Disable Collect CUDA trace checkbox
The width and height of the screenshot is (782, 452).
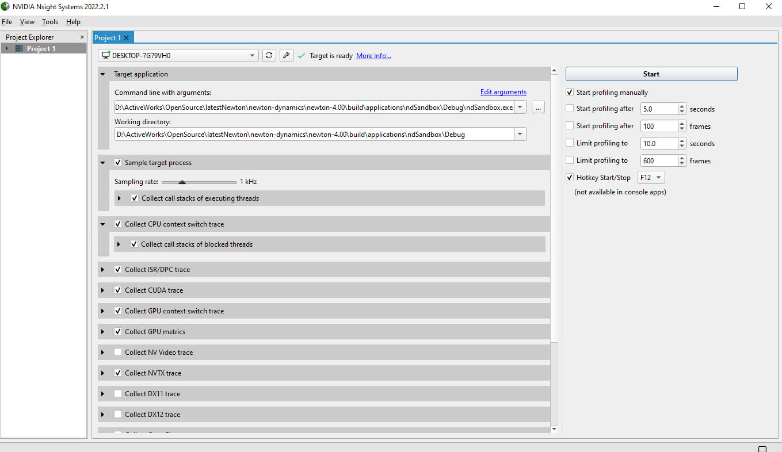pyautogui.click(x=118, y=290)
